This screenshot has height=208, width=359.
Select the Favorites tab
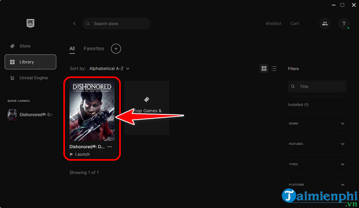tap(93, 48)
